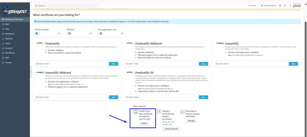Open Learn more for PositiveSSL EV
This screenshot has width=307, height=137.
pos(133,97)
